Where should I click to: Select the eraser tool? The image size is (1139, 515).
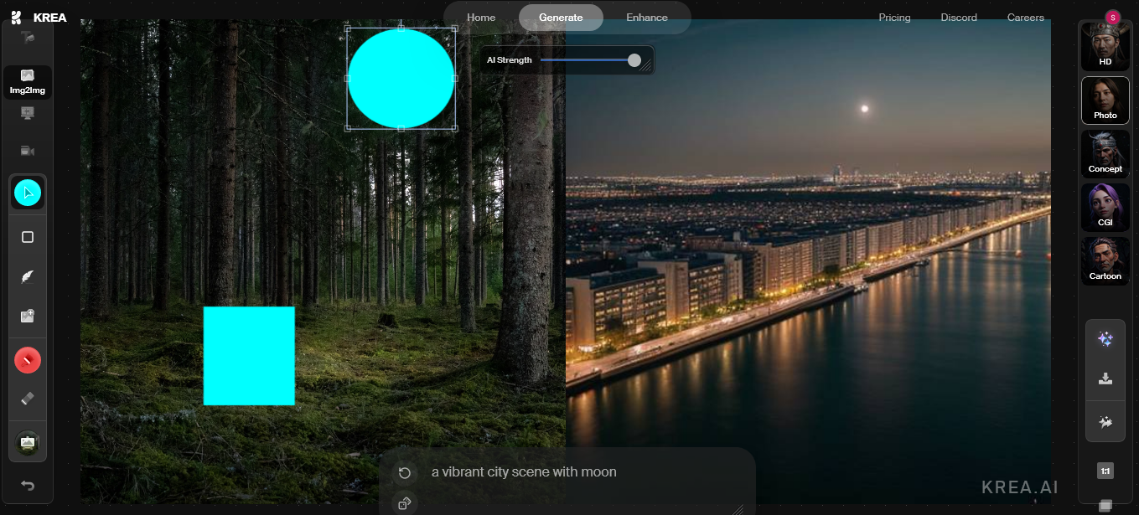(x=28, y=399)
